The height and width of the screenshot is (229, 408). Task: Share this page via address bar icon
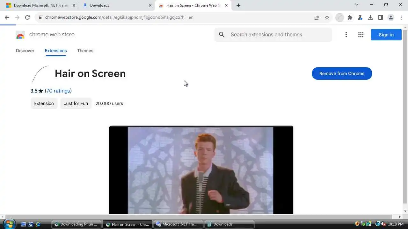coord(317,17)
